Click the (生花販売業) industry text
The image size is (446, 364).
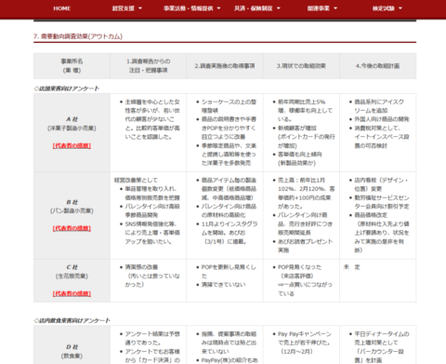point(72,276)
